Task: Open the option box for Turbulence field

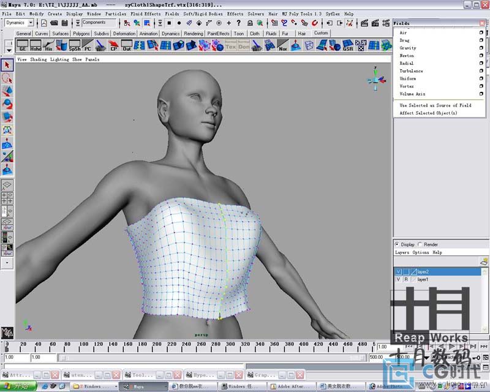Action: coord(481,70)
